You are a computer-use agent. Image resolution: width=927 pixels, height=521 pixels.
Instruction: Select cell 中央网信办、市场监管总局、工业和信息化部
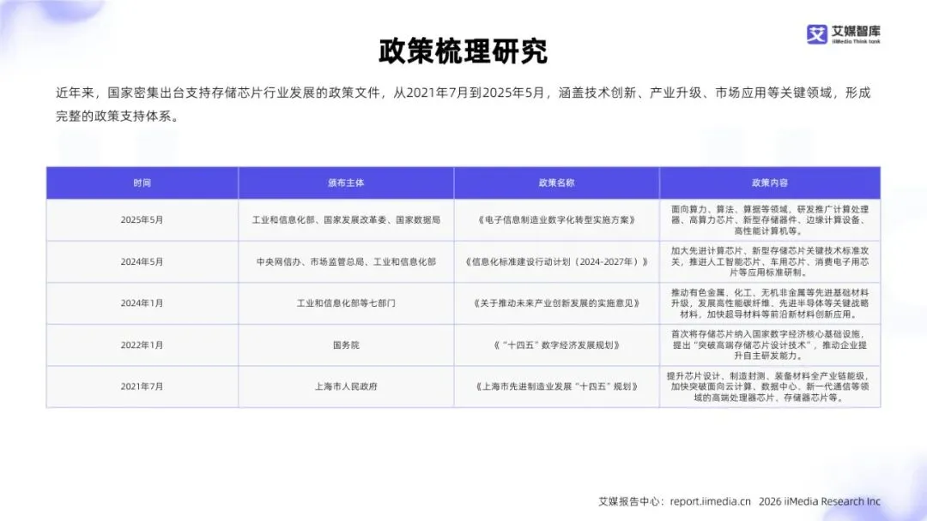346,262
